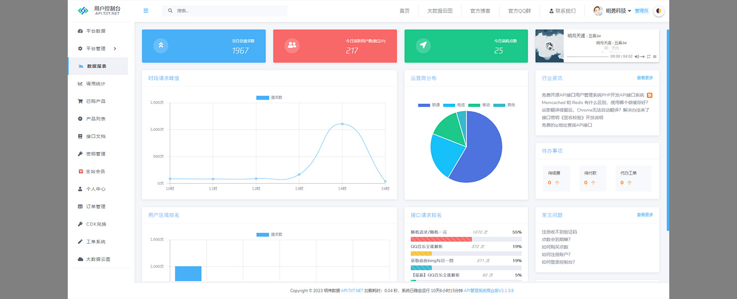This screenshot has height=299, width=737.
Task: Select 调用统计 in the sidebar menu
Action: pyautogui.click(x=96, y=84)
